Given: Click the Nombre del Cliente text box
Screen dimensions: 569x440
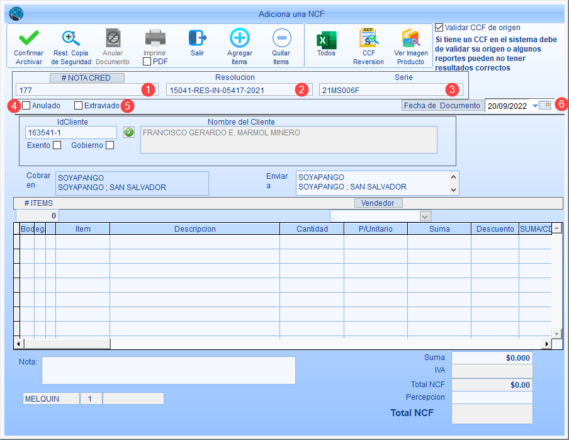Looking at the screenshot, I should (x=288, y=140).
